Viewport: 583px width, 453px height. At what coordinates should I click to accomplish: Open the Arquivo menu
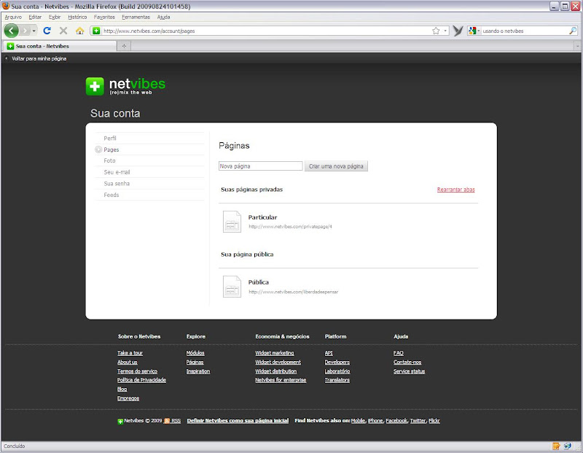[13, 17]
